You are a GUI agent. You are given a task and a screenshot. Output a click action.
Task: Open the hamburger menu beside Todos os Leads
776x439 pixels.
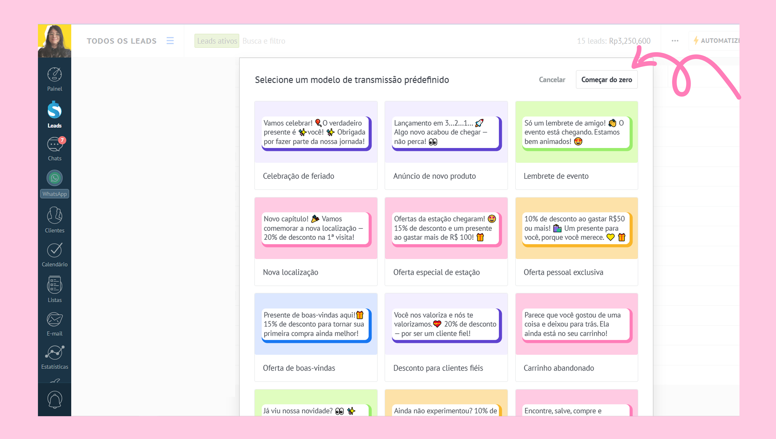click(170, 41)
